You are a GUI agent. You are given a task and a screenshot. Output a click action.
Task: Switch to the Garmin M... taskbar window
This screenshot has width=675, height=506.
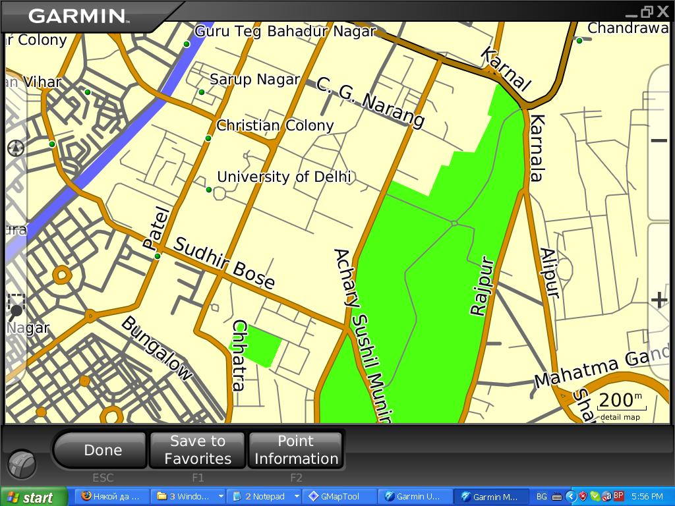pos(492,497)
